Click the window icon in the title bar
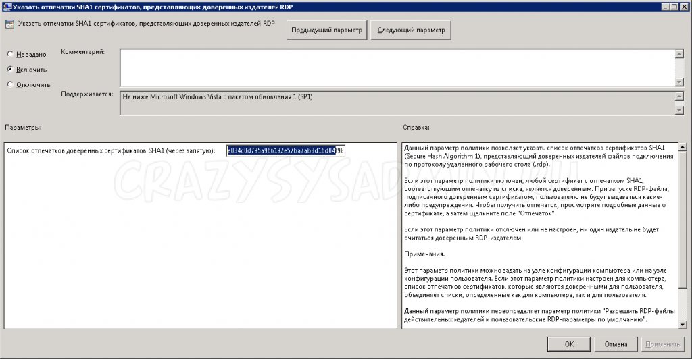This screenshot has height=359, width=692. tap(6, 6)
